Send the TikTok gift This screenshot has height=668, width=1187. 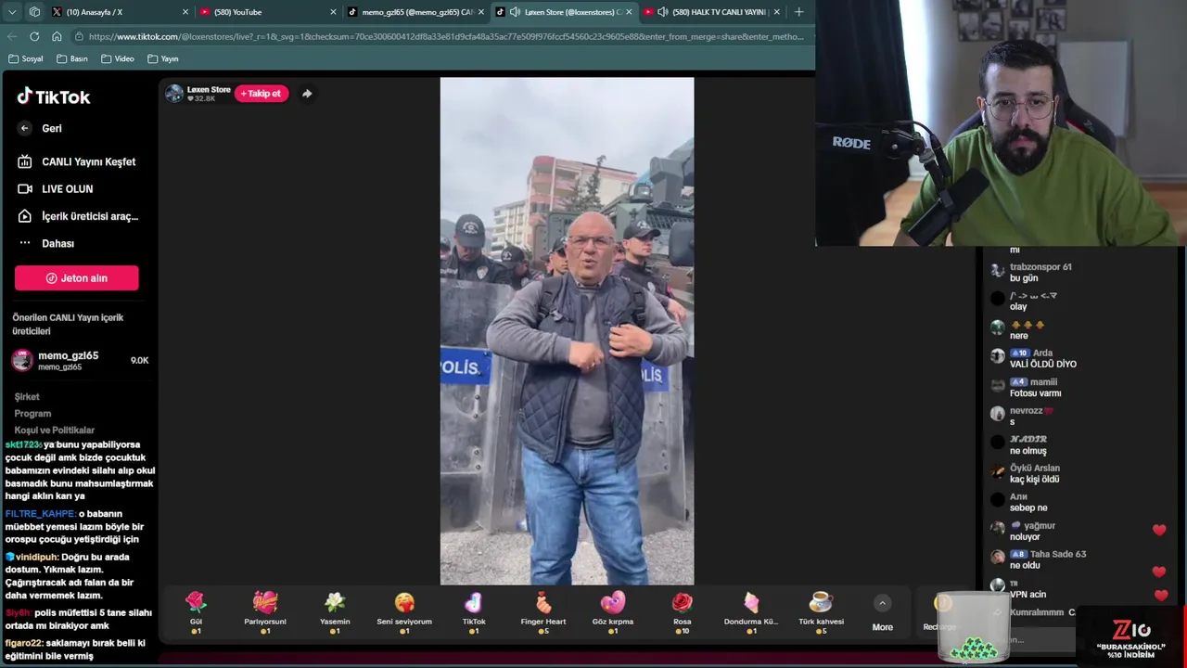[474, 611]
